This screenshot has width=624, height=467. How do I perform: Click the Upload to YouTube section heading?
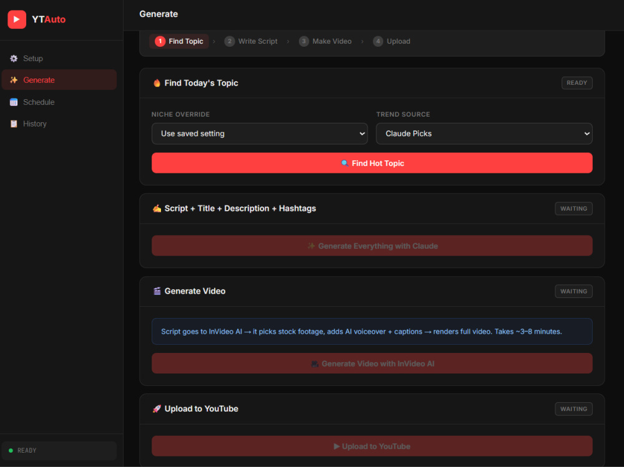click(x=202, y=408)
